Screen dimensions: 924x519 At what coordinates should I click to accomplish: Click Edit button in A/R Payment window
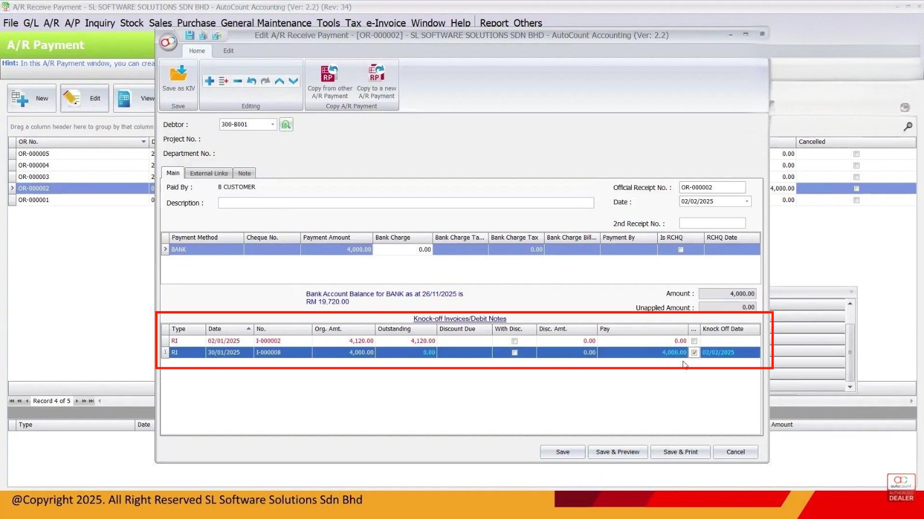[84, 98]
